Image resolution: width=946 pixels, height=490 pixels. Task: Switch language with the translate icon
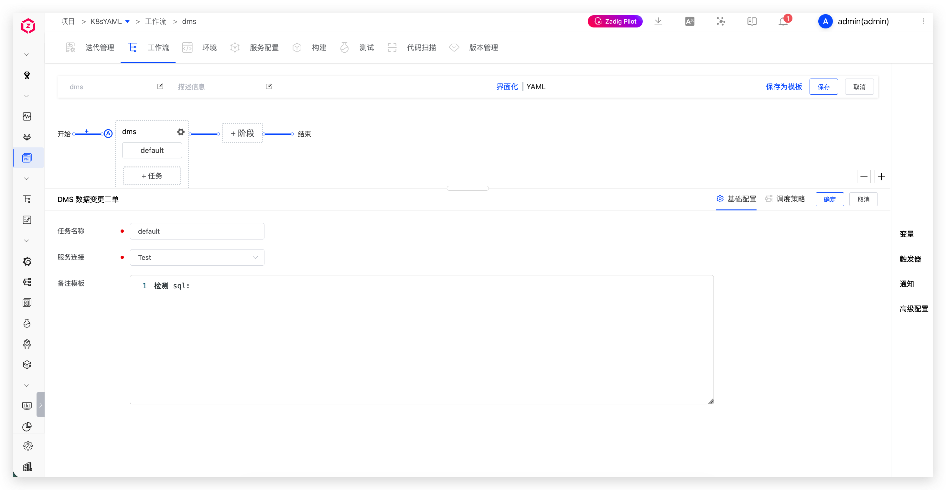(x=689, y=21)
